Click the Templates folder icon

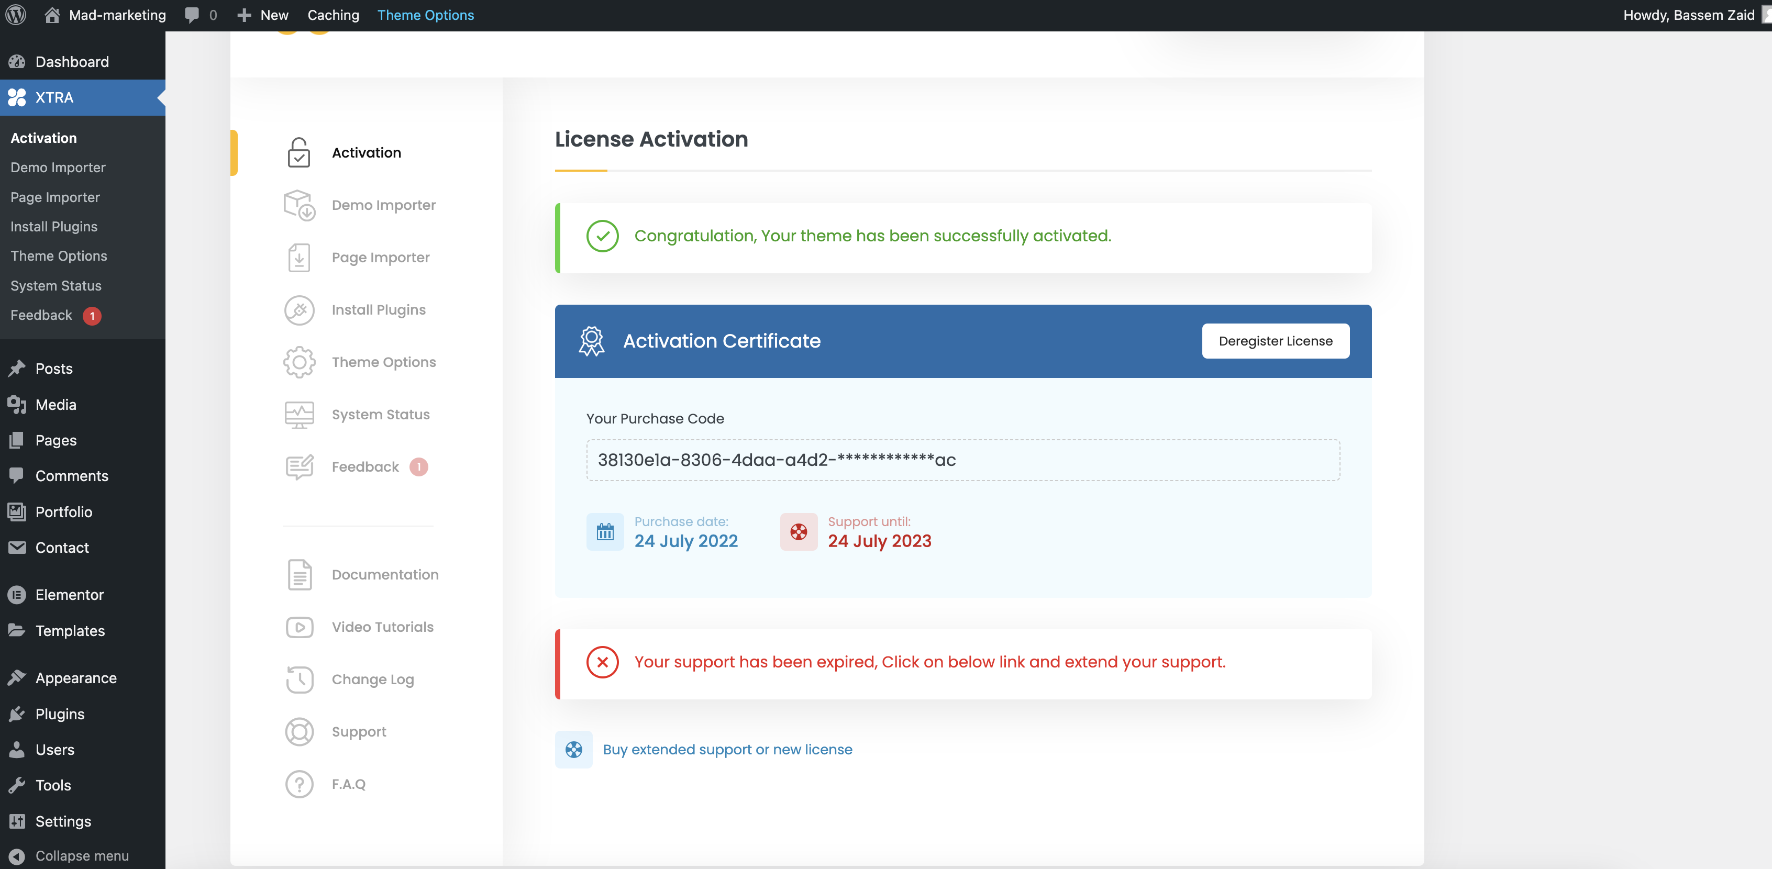click(x=17, y=630)
